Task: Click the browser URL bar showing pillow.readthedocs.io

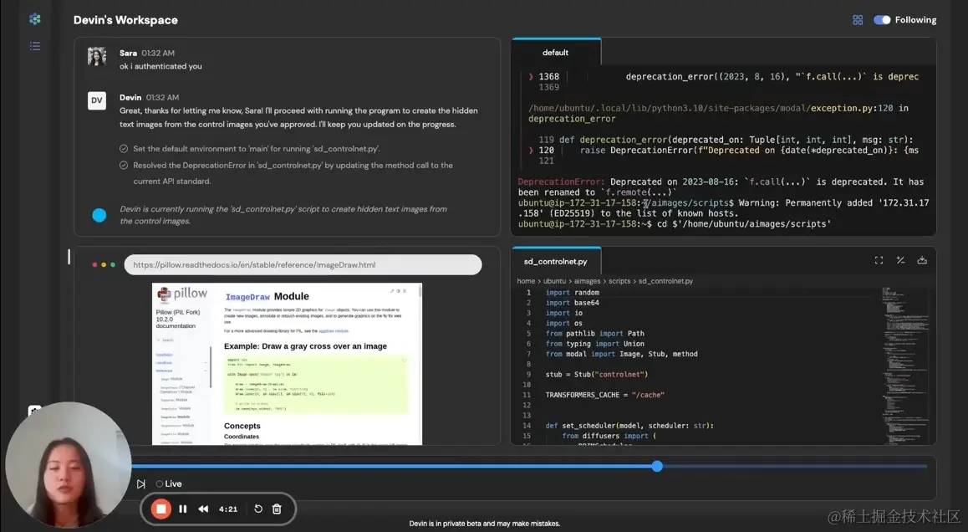Action: coord(303,264)
